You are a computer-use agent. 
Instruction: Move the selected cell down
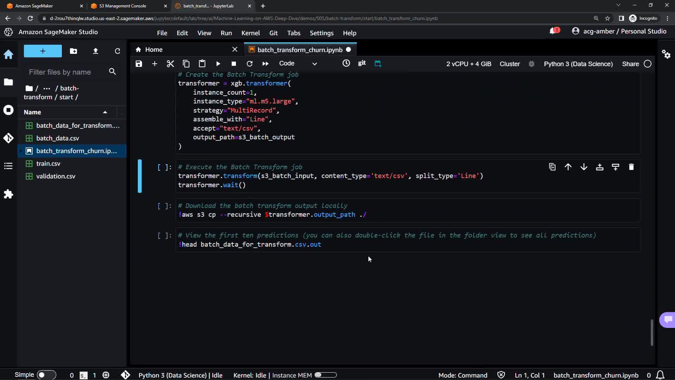584,167
